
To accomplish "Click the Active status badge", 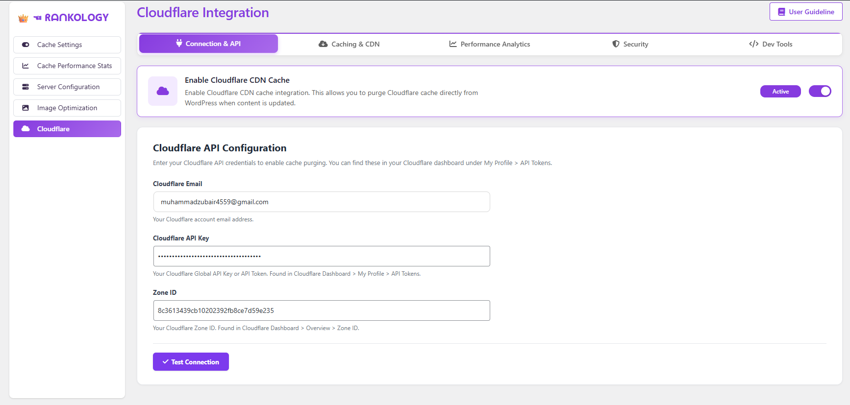I will pyautogui.click(x=780, y=92).
